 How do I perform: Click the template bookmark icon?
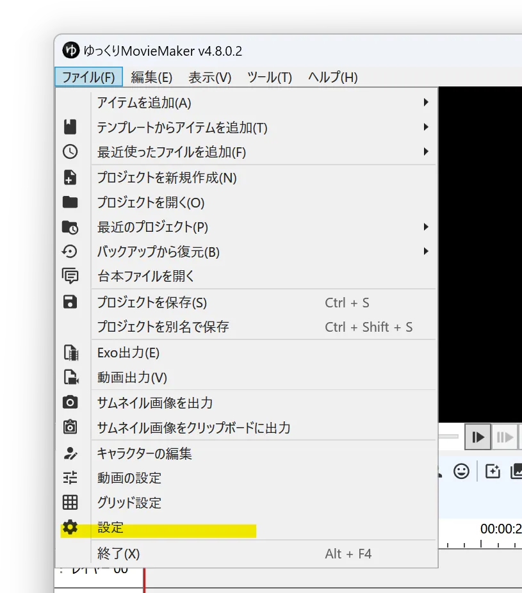tap(70, 127)
